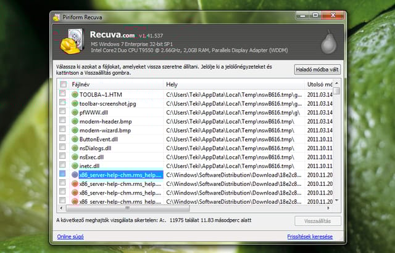Click green status icon of TOOLBA~1.HTM

coord(75,95)
